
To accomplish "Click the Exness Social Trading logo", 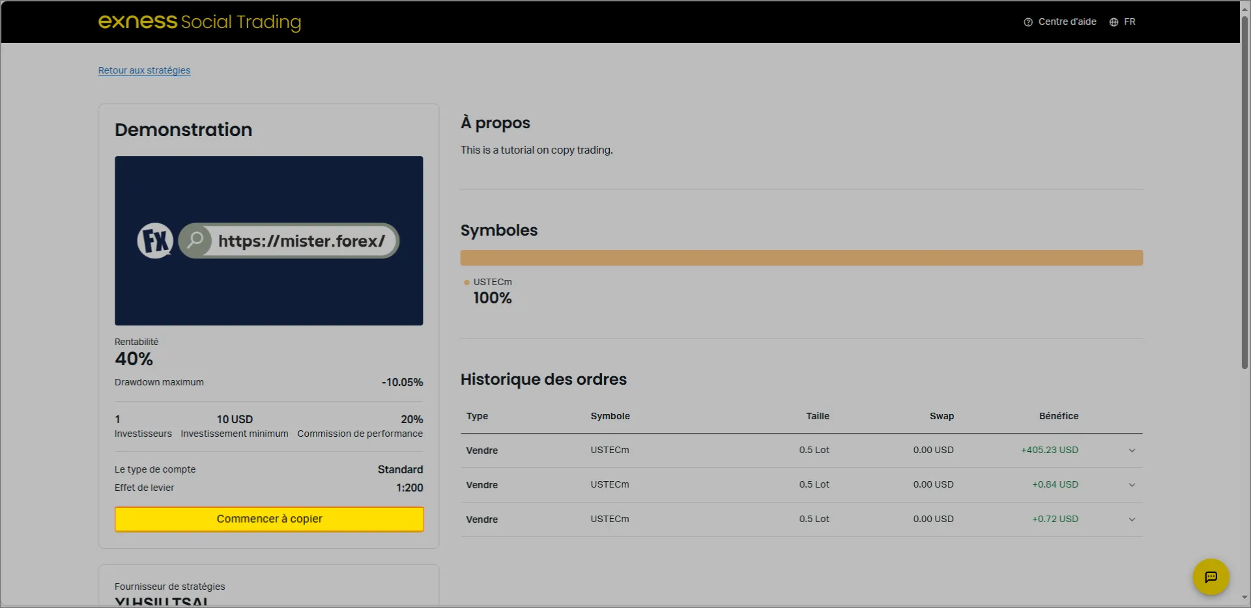I will tap(199, 21).
